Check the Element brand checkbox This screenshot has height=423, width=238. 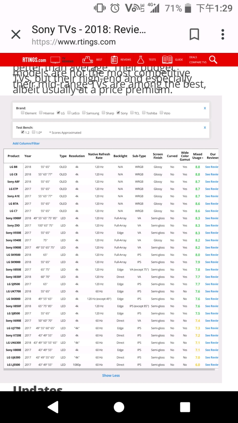coord(22,113)
